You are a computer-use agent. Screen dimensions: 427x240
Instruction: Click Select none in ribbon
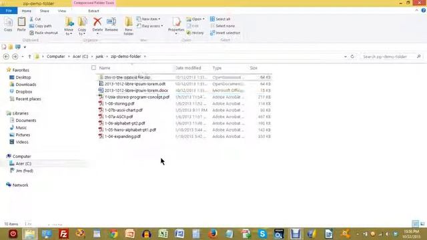(222, 26)
